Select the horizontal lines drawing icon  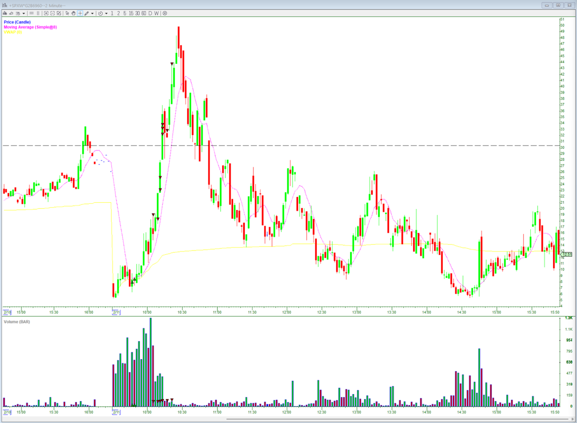coord(31,13)
